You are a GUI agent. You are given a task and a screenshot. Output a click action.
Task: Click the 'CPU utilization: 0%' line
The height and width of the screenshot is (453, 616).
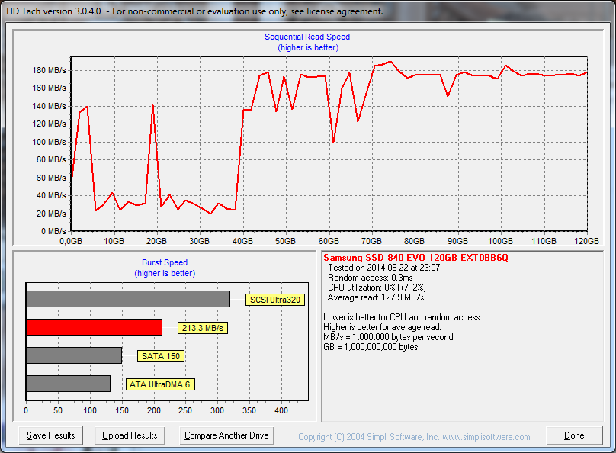click(377, 288)
